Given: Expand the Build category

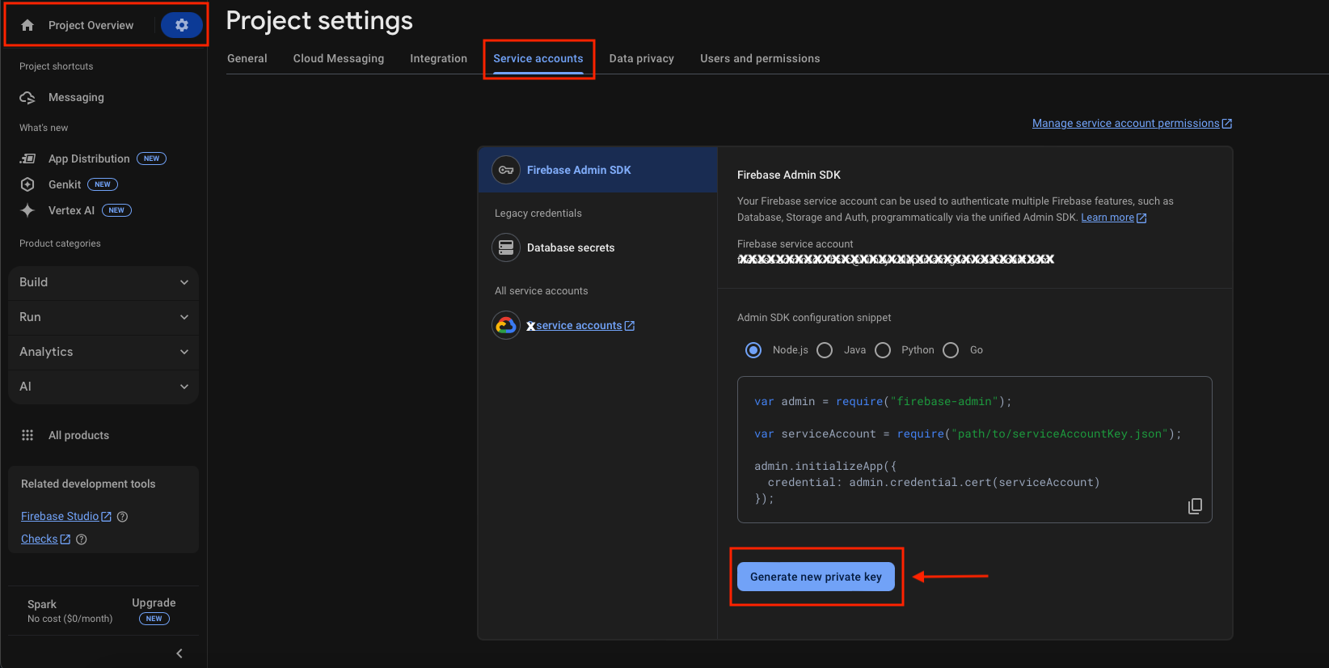Looking at the screenshot, I should (103, 282).
